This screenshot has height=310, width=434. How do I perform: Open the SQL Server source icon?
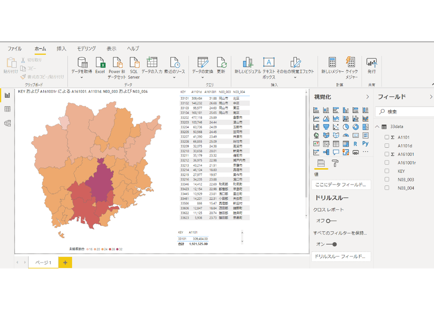pyautogui.click(x=134, y=63)
